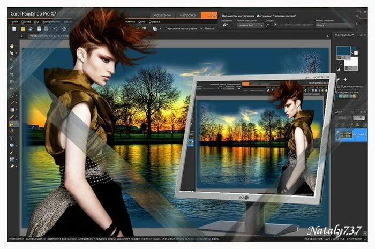Viewport: 375px width, 249px height.
Task: Open the 'Справка' menu
Action: point(154,22)
